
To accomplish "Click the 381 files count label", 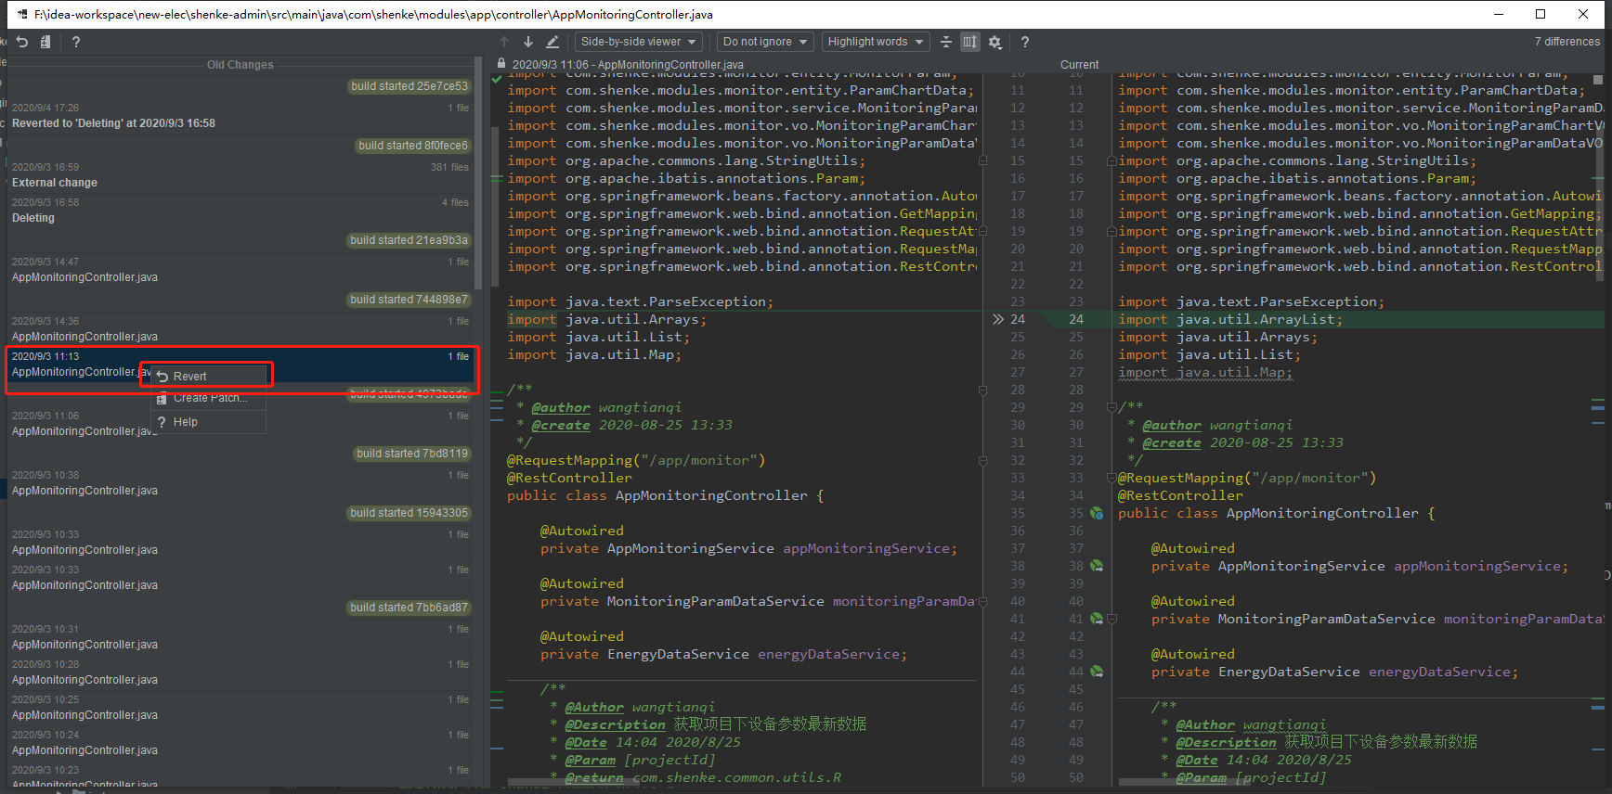I will [x=449, y=168].
